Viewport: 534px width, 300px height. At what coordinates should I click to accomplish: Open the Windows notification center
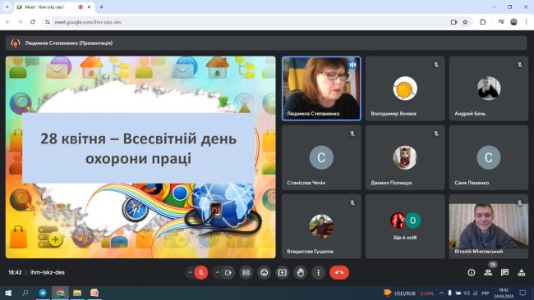522,293
